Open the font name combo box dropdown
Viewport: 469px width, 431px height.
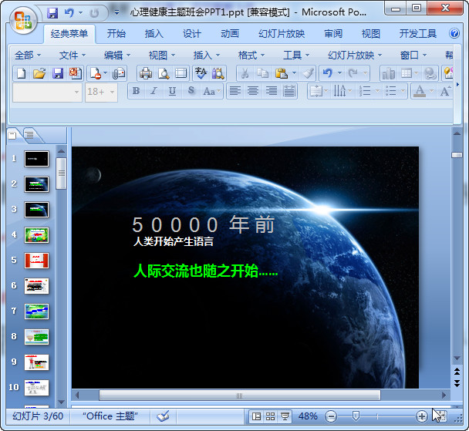pos(76,92)
